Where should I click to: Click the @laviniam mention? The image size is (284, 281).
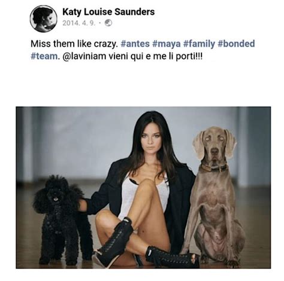click(x=84, y=56)
